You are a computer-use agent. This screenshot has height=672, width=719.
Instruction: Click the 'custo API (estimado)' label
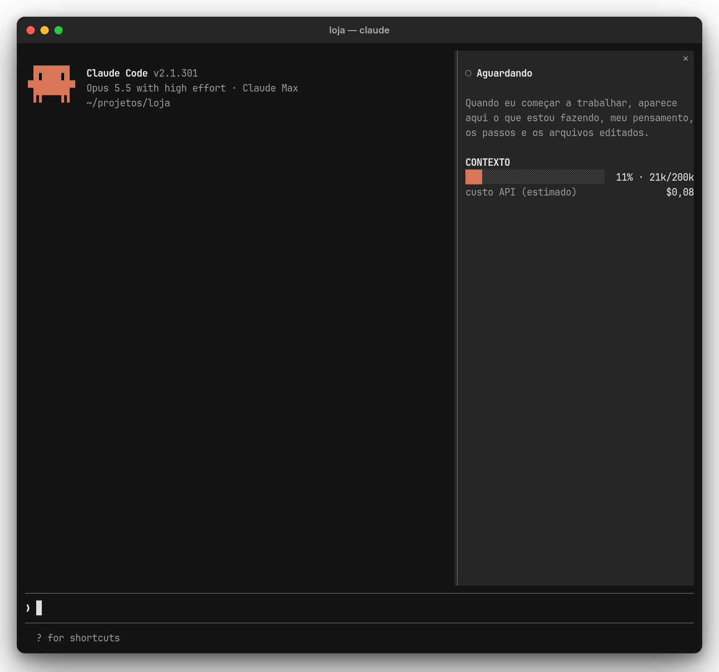(521, 192)
